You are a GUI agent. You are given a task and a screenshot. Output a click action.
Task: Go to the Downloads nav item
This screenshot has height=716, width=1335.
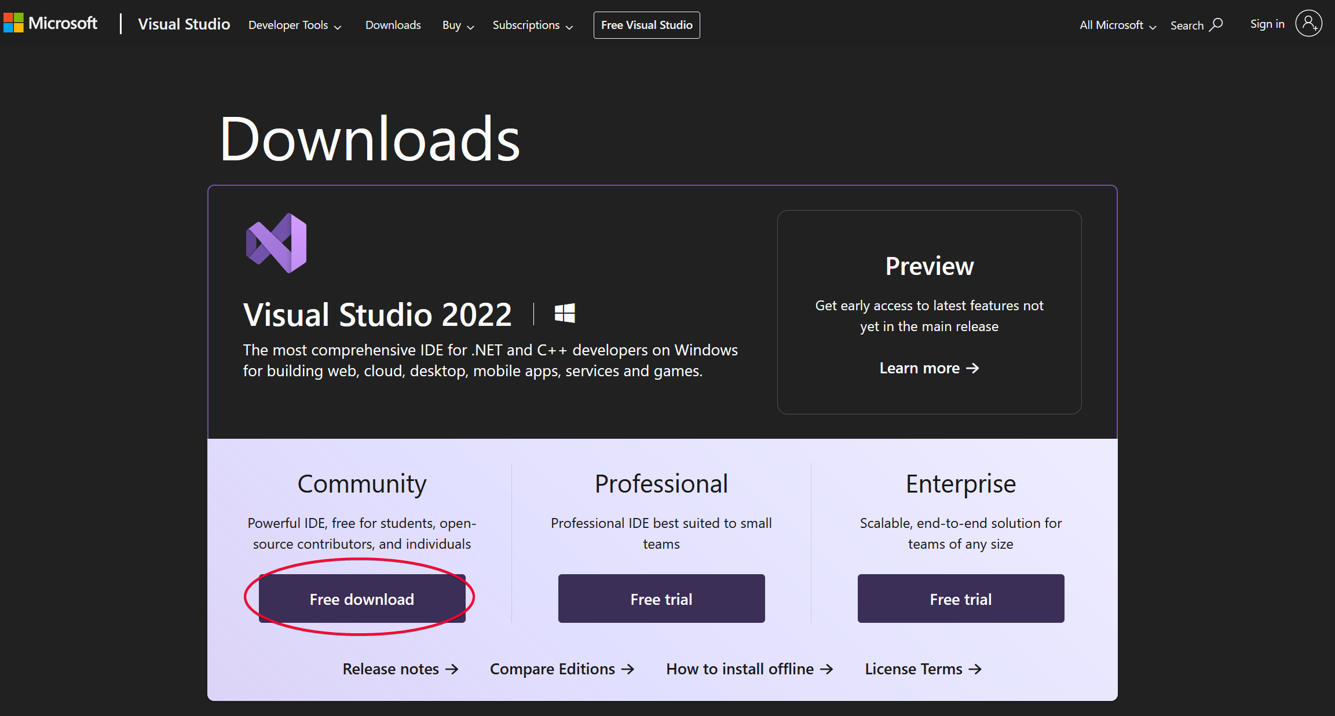tap(393, 25)
